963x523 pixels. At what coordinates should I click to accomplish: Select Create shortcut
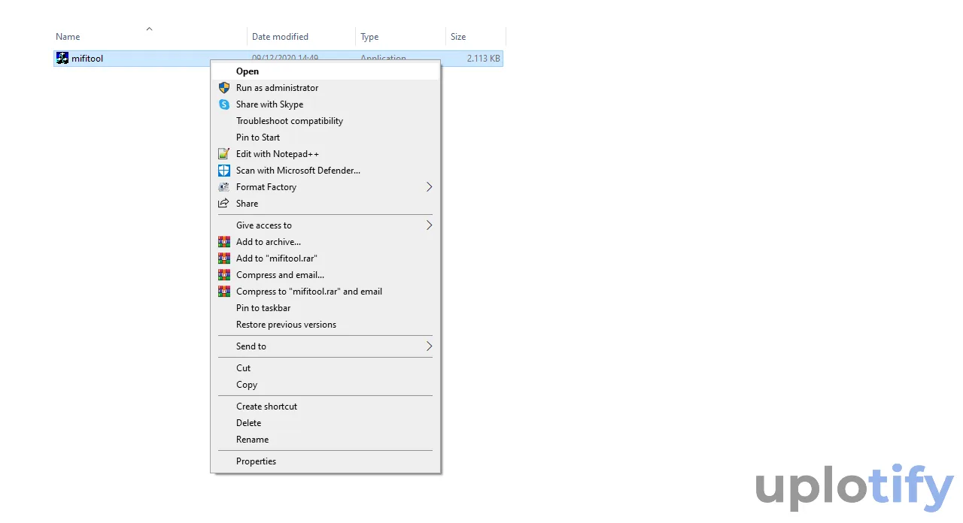point(325,407)
